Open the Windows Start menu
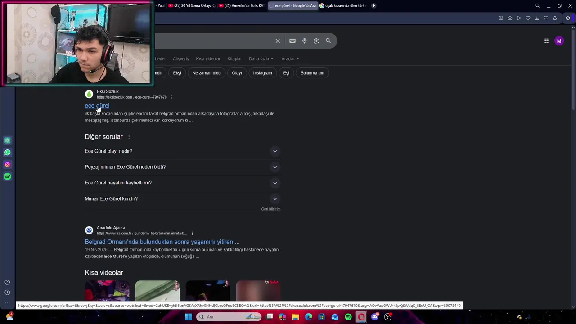 [x=189, y=317]
